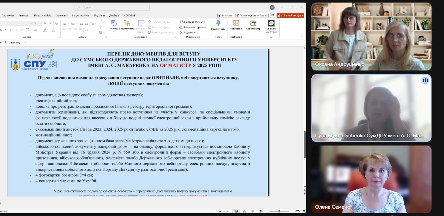The image size is (444, 216).
Task: Click Знайти та замінити search icon
Action: (x=181, y=22)
